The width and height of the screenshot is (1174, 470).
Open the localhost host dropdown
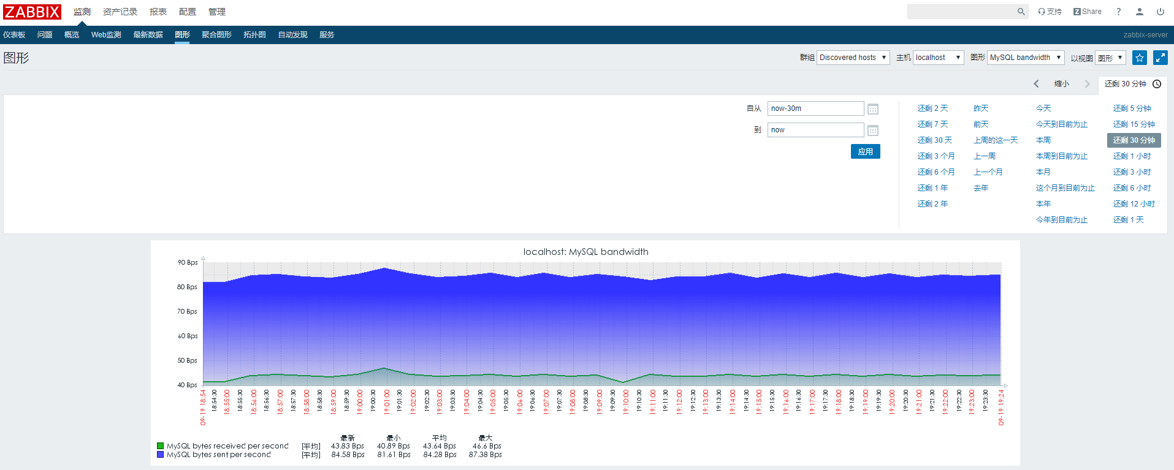(x=938, y=58)
